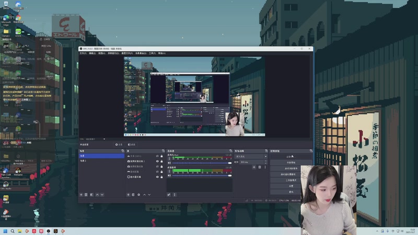Open OBS Studio desktop shortcut

click(x=6, y=185)
